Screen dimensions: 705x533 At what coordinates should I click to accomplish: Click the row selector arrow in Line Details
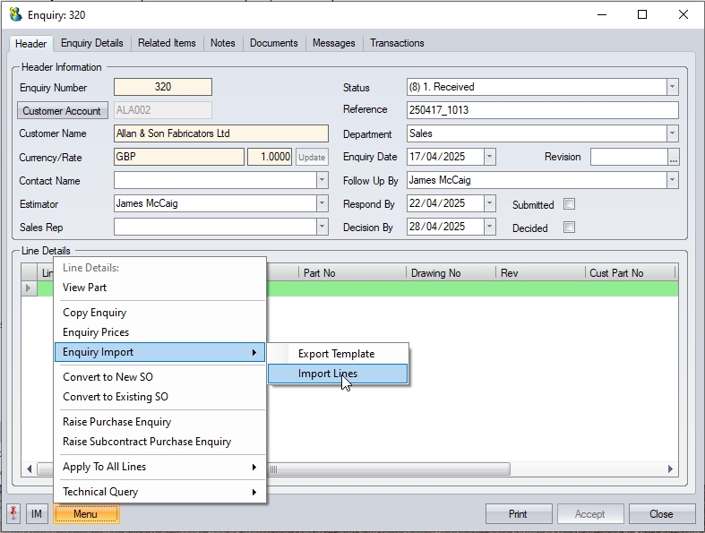pos(30,288)
